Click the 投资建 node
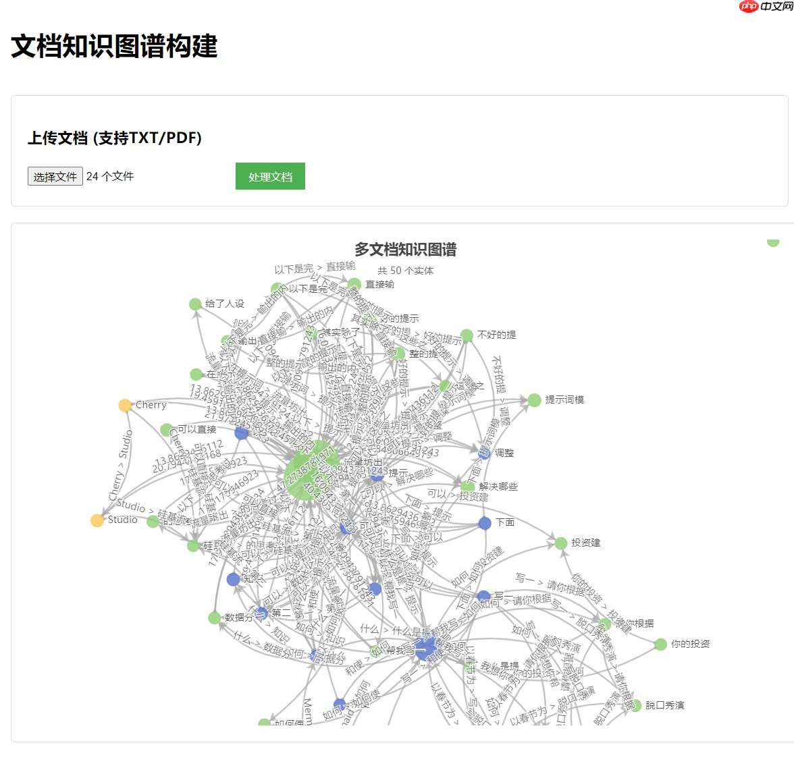Image resolution: width=794 pixels, height=772 pixels. tap(560, 543)
